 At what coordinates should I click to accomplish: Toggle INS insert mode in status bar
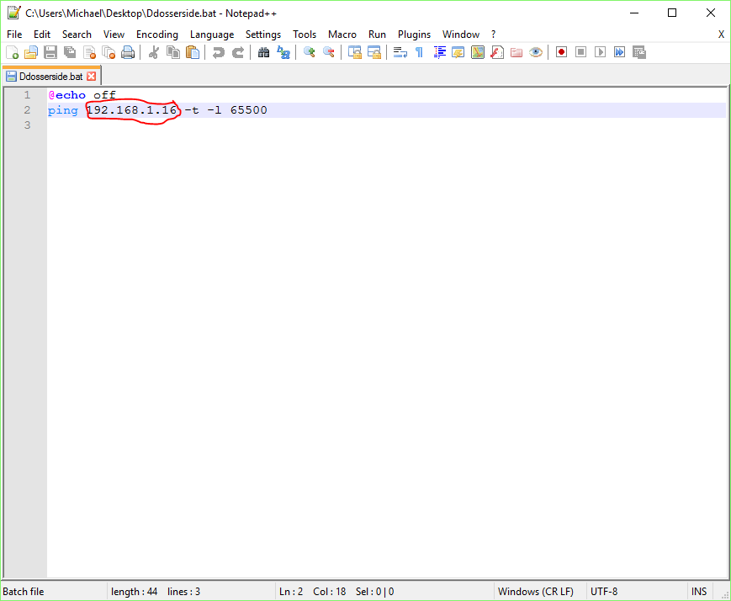[x=699, y=592]
